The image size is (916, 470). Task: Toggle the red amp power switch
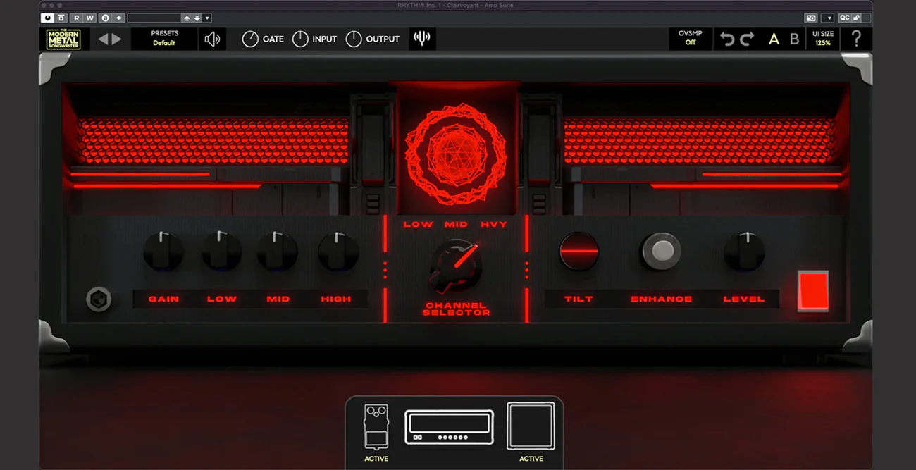[x=813, y=290]
